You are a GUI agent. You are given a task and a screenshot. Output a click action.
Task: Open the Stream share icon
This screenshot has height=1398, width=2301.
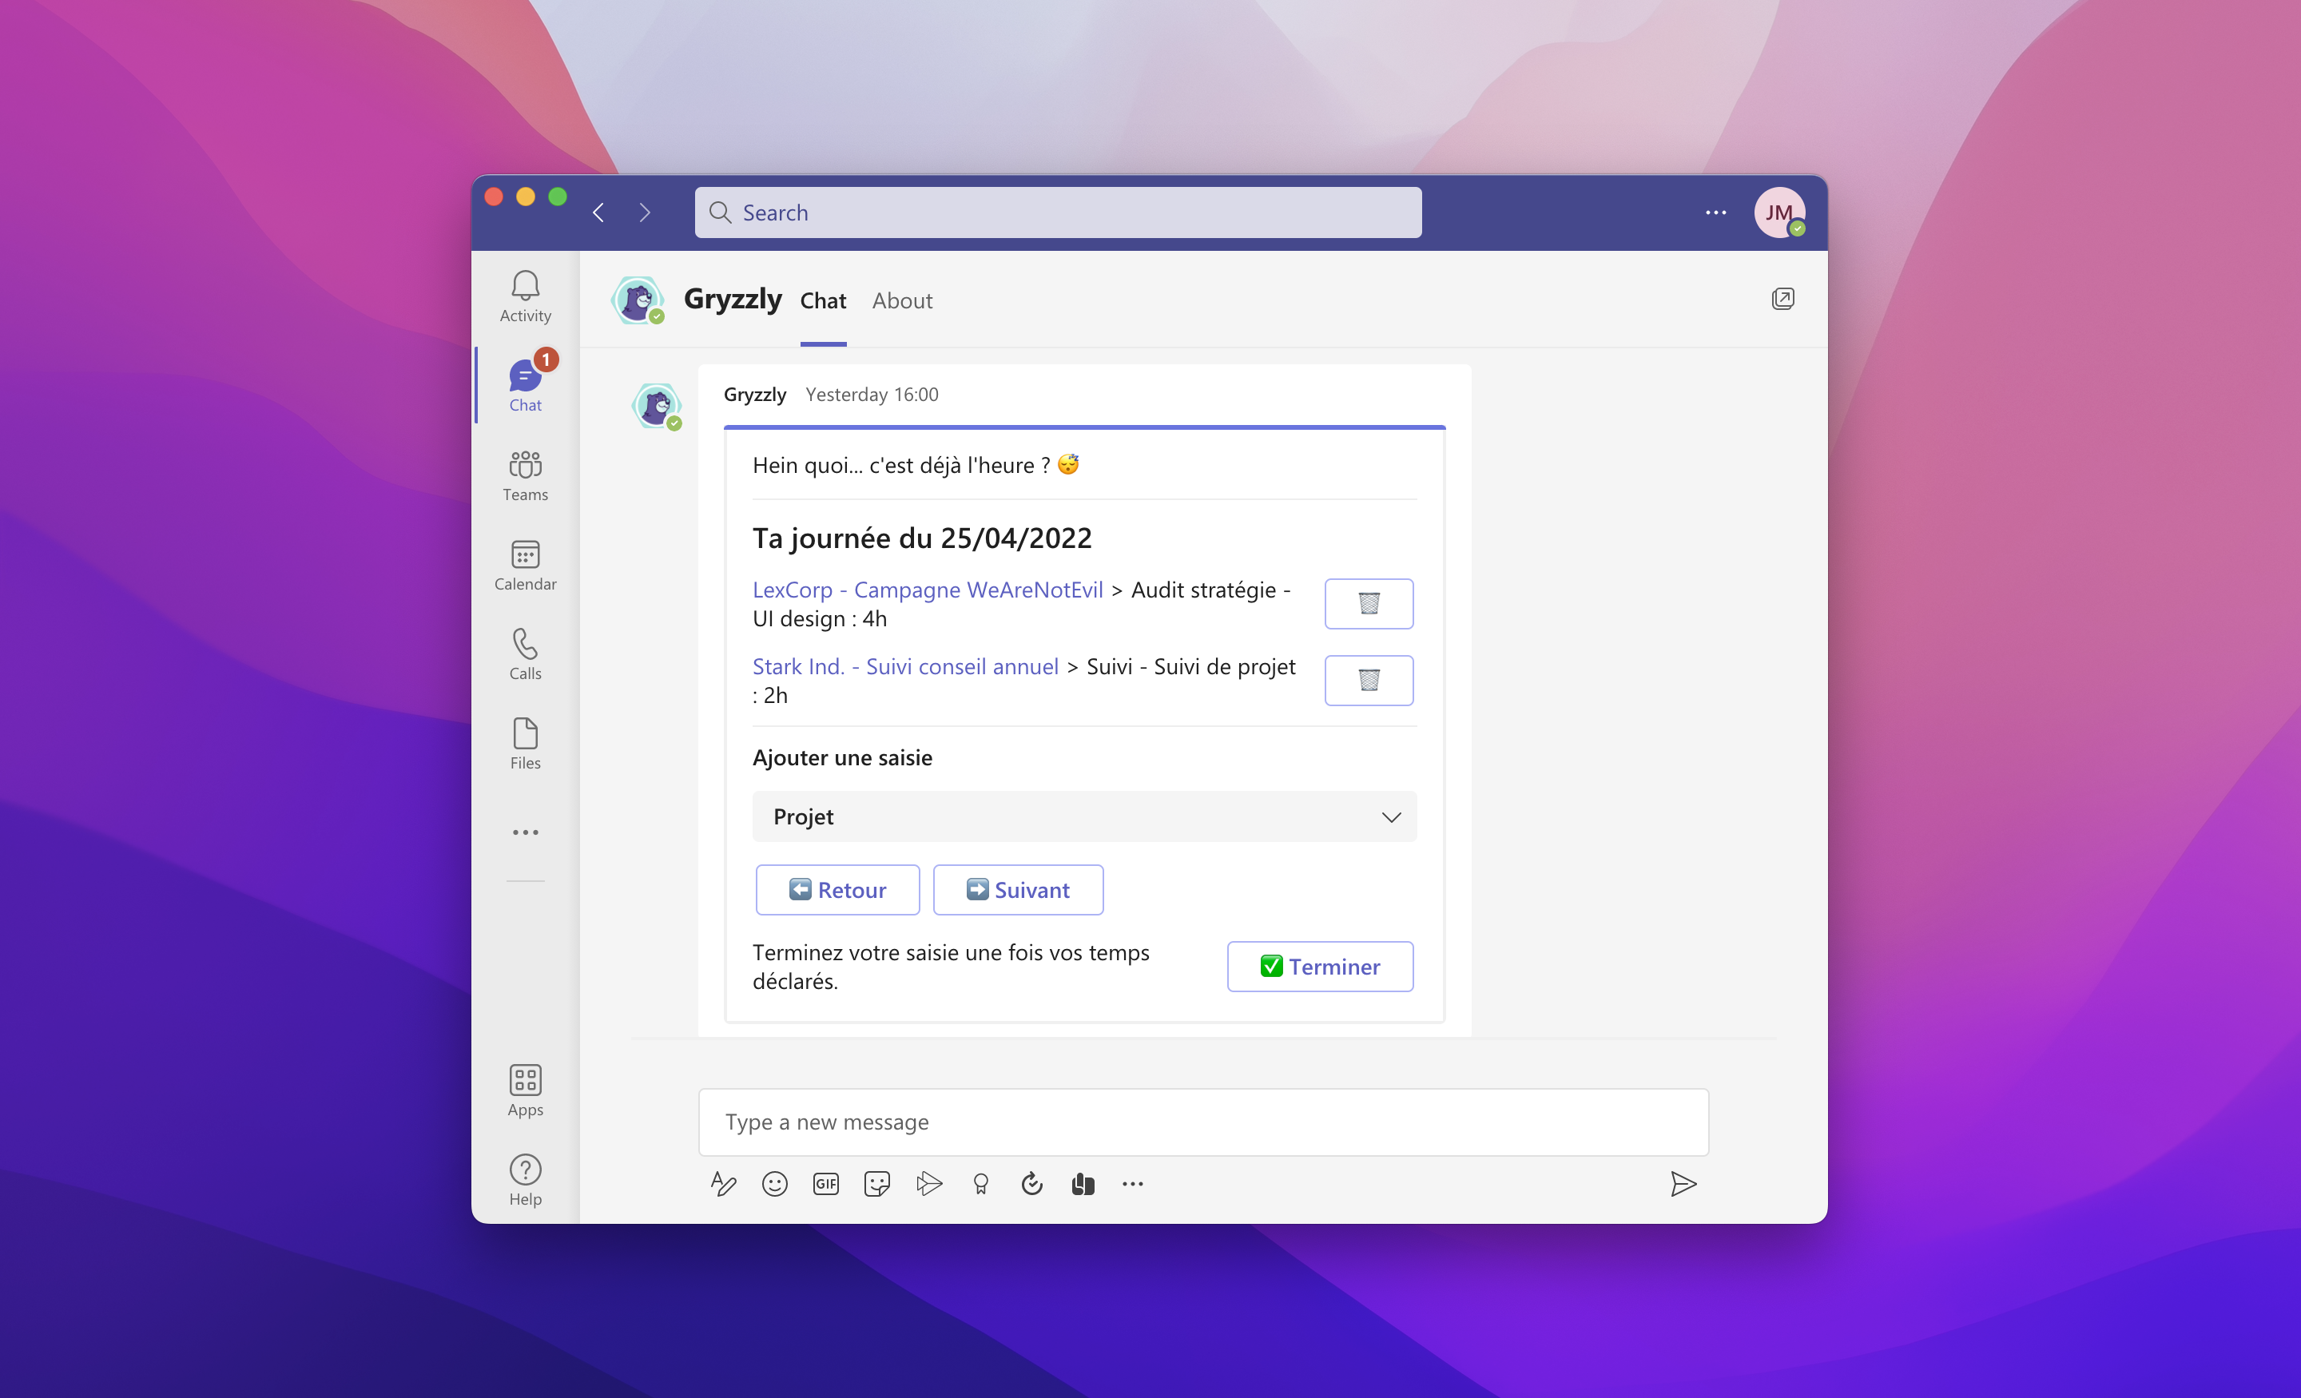click(928, 1184)
